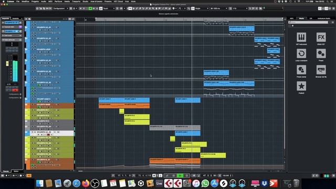Select the SYLENTH FX 2 track name

click(43, 115)
